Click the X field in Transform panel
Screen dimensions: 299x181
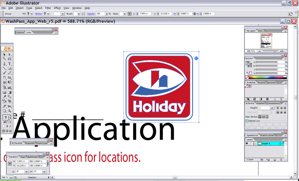pyautogui.click(x=22, y=161)
